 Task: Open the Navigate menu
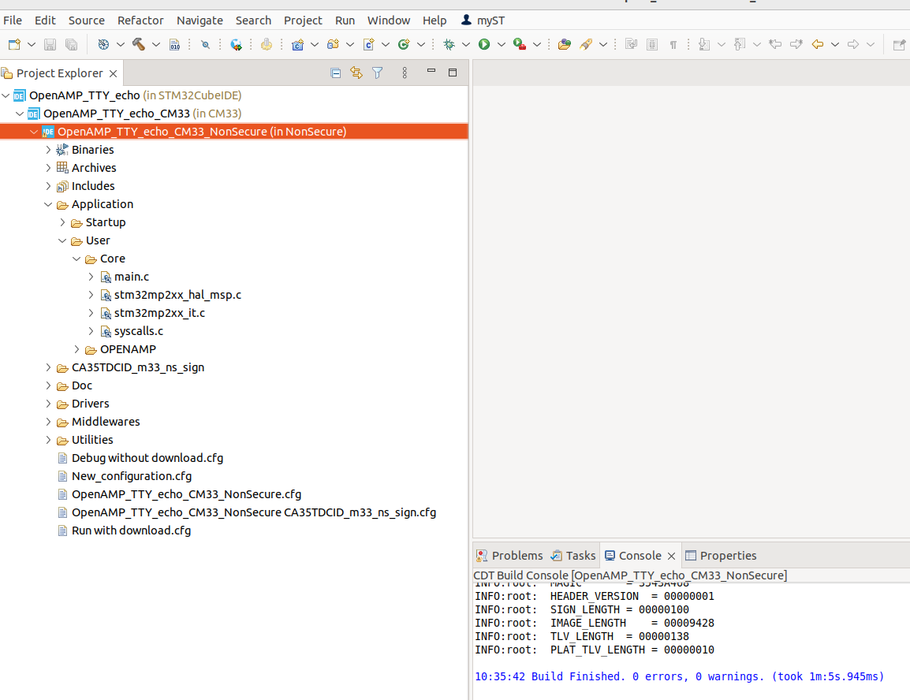[x=200, y=20]
